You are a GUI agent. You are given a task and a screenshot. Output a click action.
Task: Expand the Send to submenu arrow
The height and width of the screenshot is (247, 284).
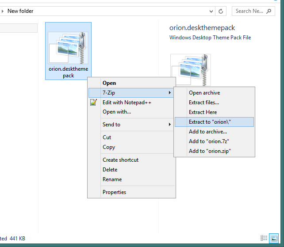click(170, 125)
